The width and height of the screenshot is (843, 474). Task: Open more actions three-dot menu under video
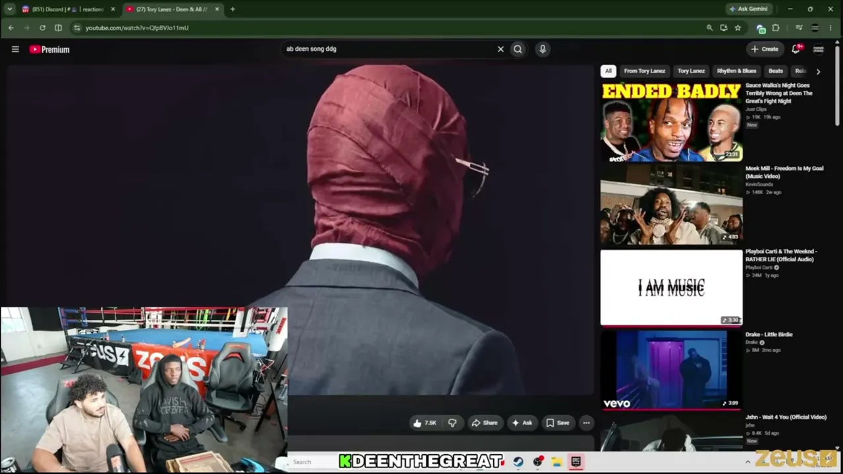[586, 423]
